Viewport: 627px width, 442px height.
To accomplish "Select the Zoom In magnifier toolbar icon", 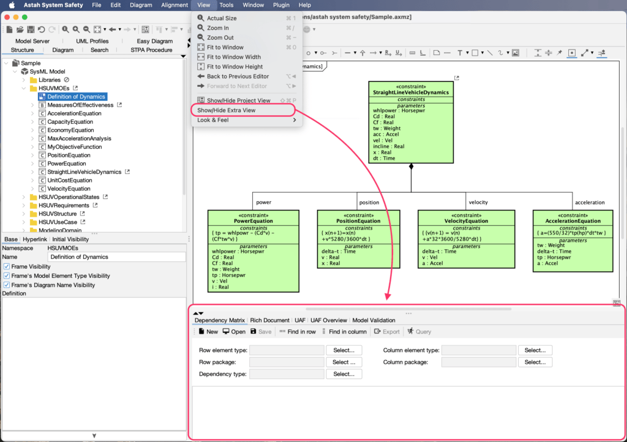I will point(75,29).
